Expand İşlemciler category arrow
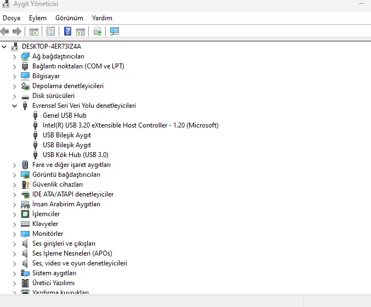Screen dimensions: 371x307 click(x=15, y=215)
